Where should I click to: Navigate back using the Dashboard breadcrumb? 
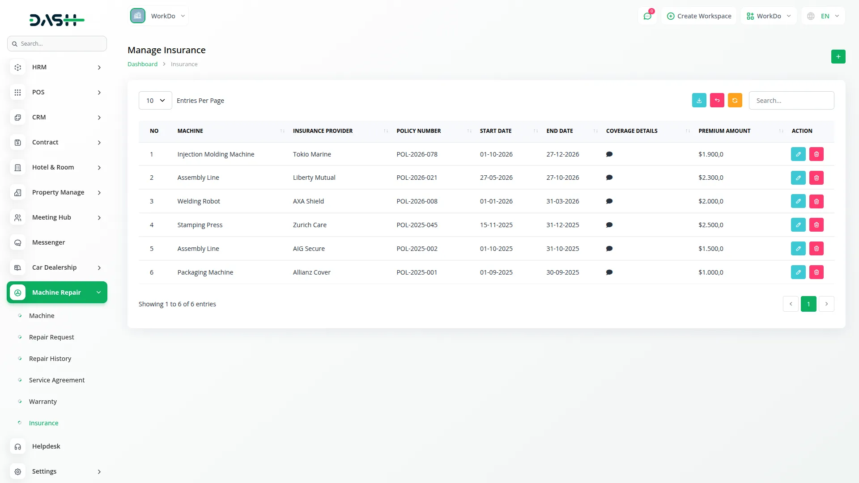click(142, 64)
